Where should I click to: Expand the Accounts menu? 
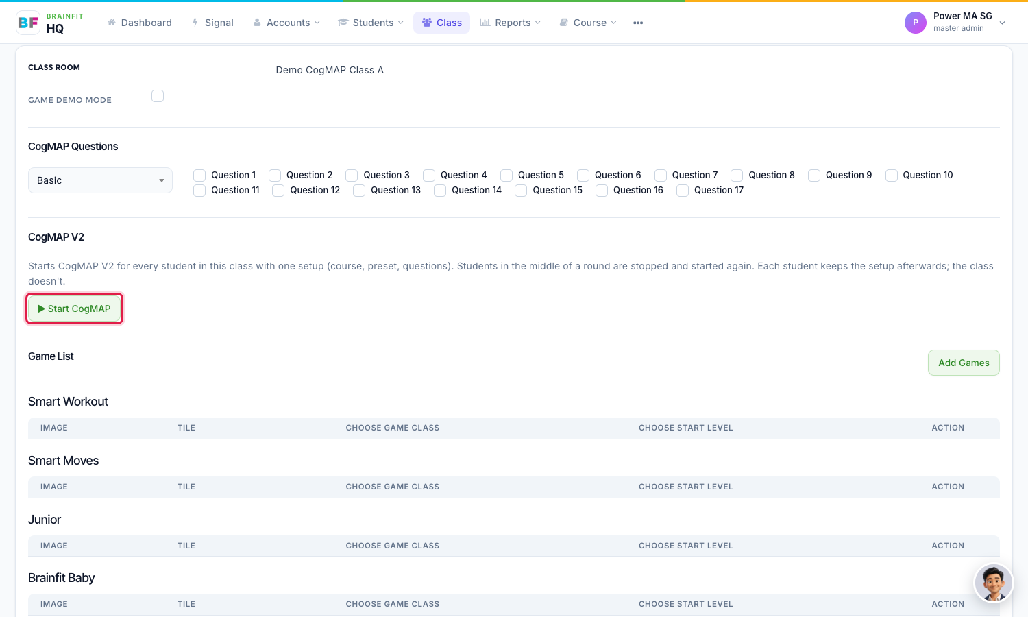pyautogui.click(x=286, y=23)
